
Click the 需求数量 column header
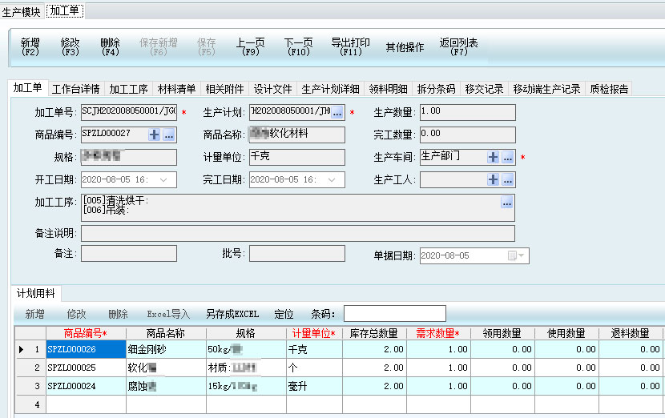pyautogui.click(x=438, y=333)
